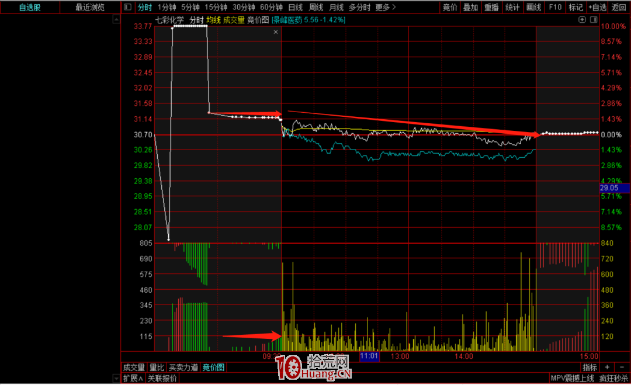The width and height of the screenshot is (631, 385).
Task: Select the 多分时 multi-day intraday view
Action: [359, 7]
